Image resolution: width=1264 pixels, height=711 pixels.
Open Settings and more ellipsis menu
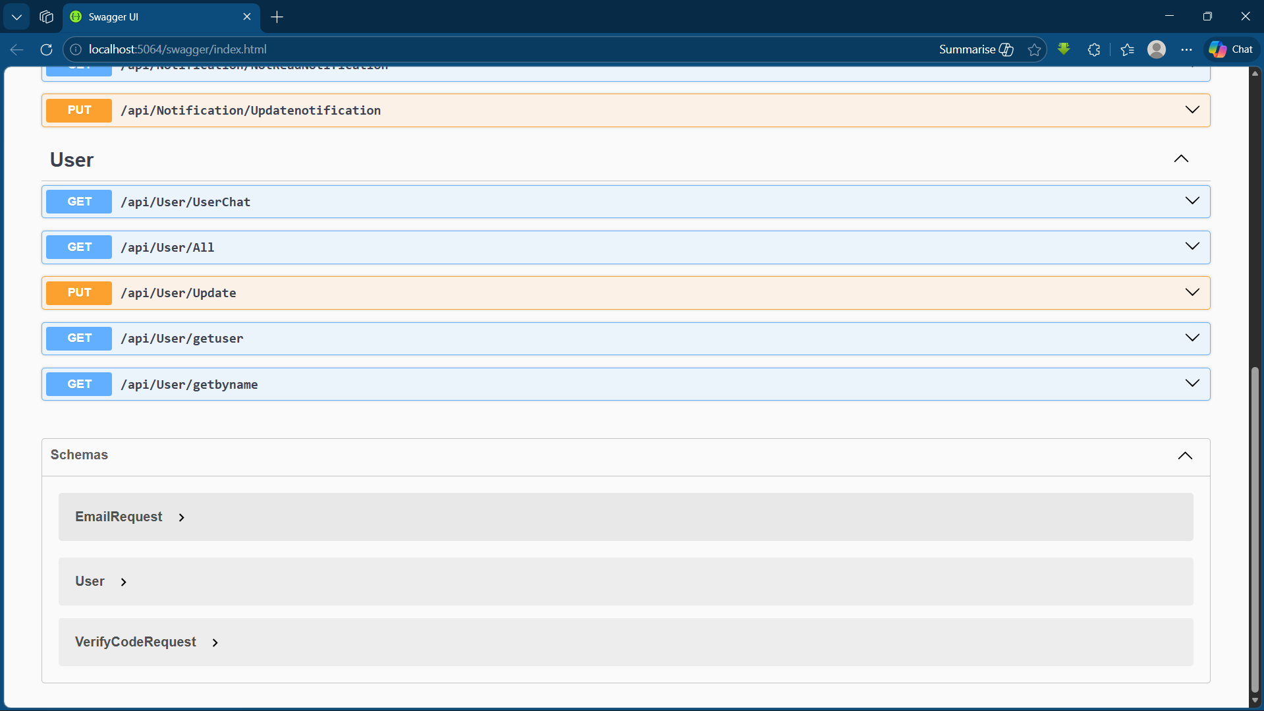pyautogui.click(x=1186, y=49)
